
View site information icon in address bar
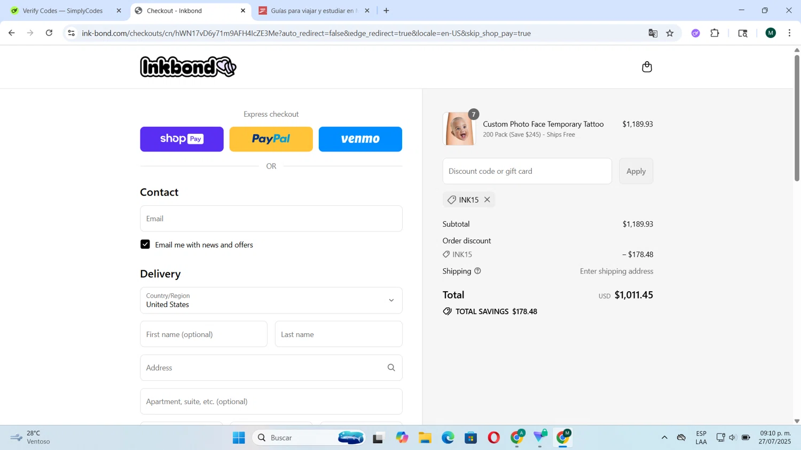[71, 33]
